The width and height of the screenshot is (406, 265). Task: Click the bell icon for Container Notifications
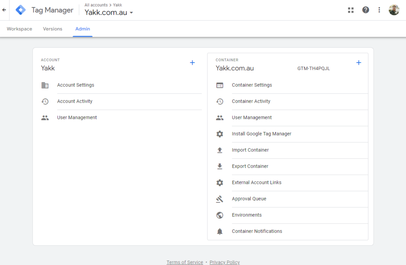click(x=220, y=231)
